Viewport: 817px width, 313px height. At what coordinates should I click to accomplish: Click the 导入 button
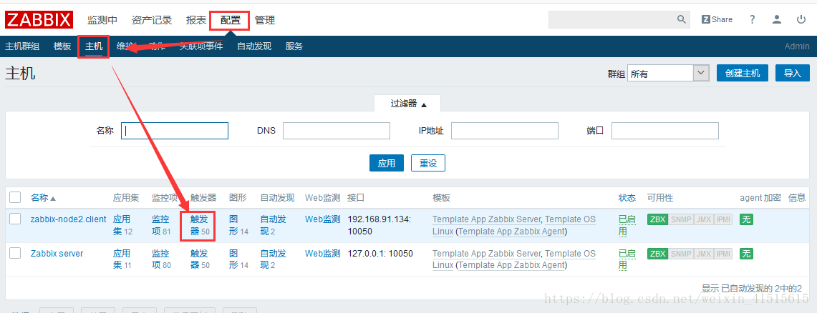coord(793,74)
